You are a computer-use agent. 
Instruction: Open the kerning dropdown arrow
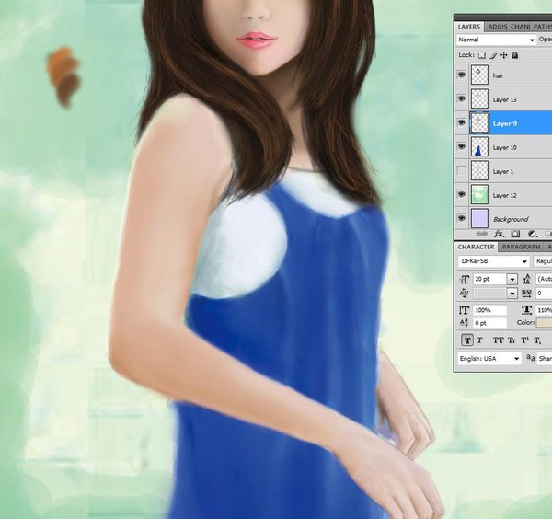point(512,294)
